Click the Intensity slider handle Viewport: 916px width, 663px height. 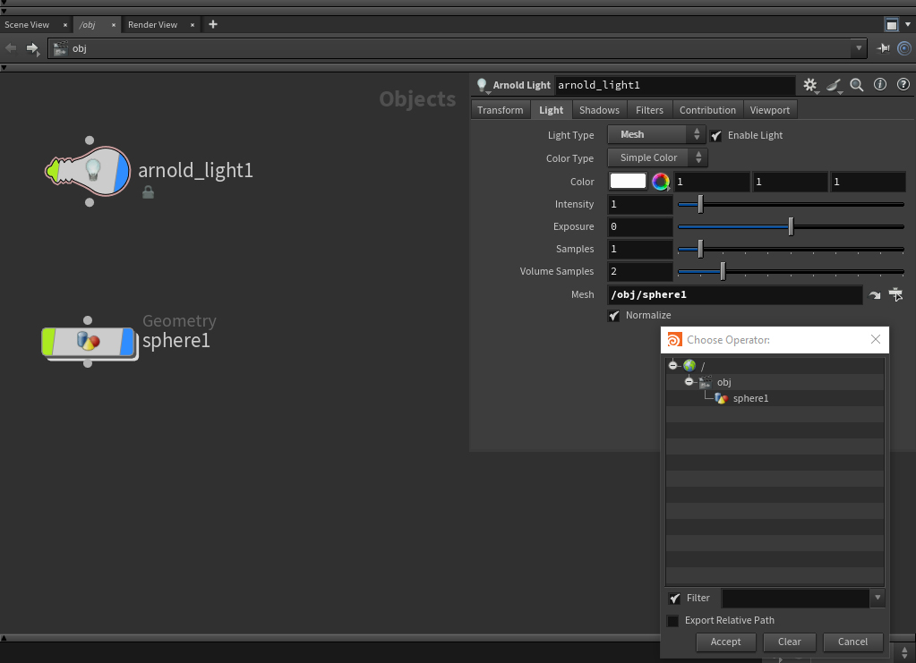click(x=700, y=204)
